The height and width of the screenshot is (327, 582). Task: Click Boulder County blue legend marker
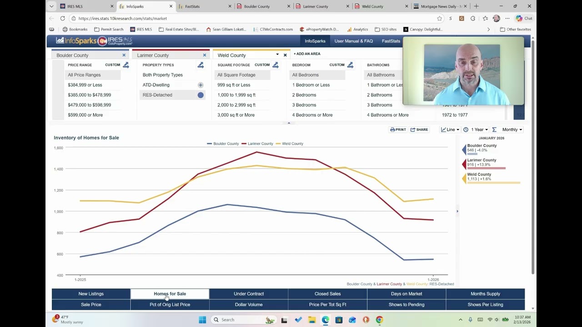464,149
